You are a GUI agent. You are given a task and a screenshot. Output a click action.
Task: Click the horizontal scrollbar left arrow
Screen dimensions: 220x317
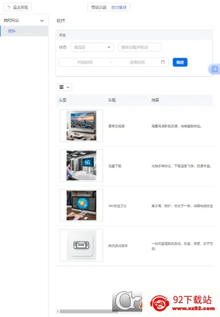[58, 311]
